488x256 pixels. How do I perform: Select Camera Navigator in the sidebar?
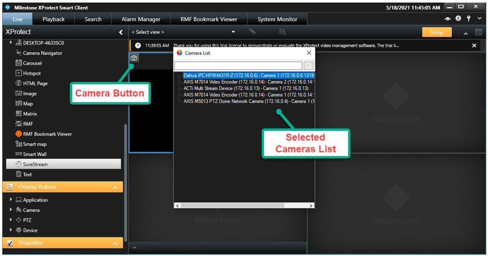(x=42, y=53)
